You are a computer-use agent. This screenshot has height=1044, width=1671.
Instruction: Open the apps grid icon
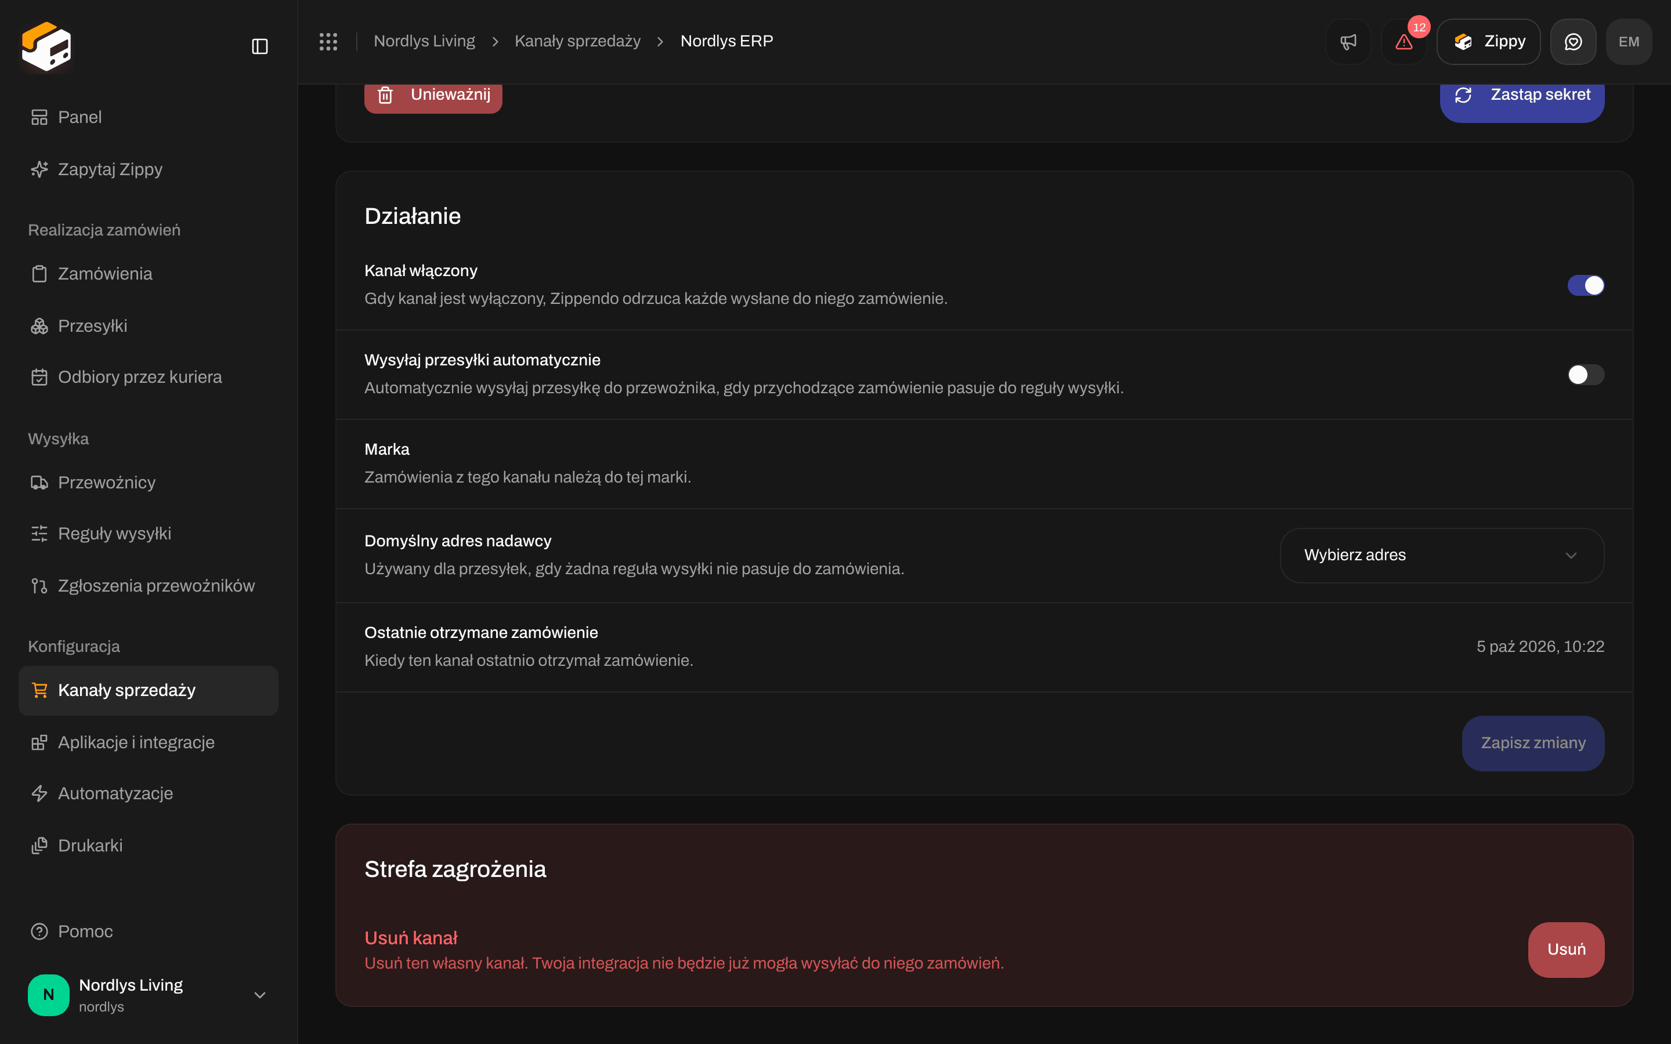[x=328, y=41]
